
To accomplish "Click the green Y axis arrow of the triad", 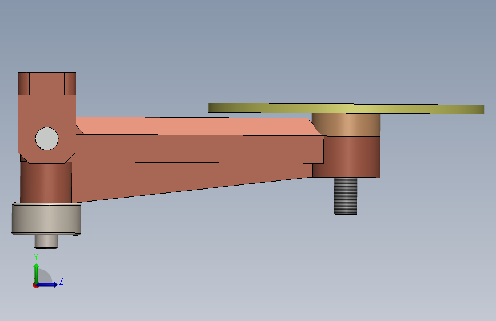I will 37,273.
